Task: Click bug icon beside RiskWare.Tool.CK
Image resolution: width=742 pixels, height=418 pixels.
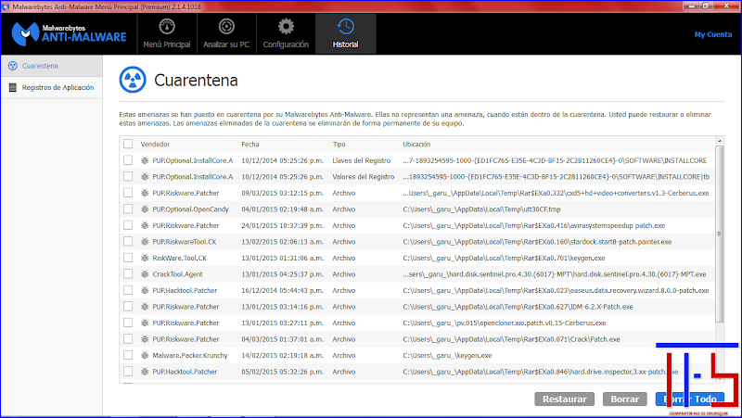Action: 145,258
